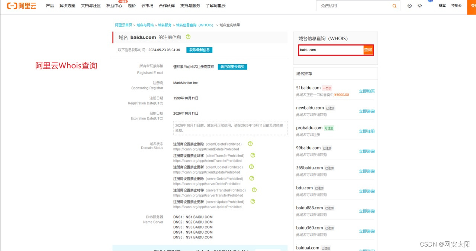This screenshot has height=251, width=476.
Task: Click the 备案 link in header
Action: click(x=442, y=6)
